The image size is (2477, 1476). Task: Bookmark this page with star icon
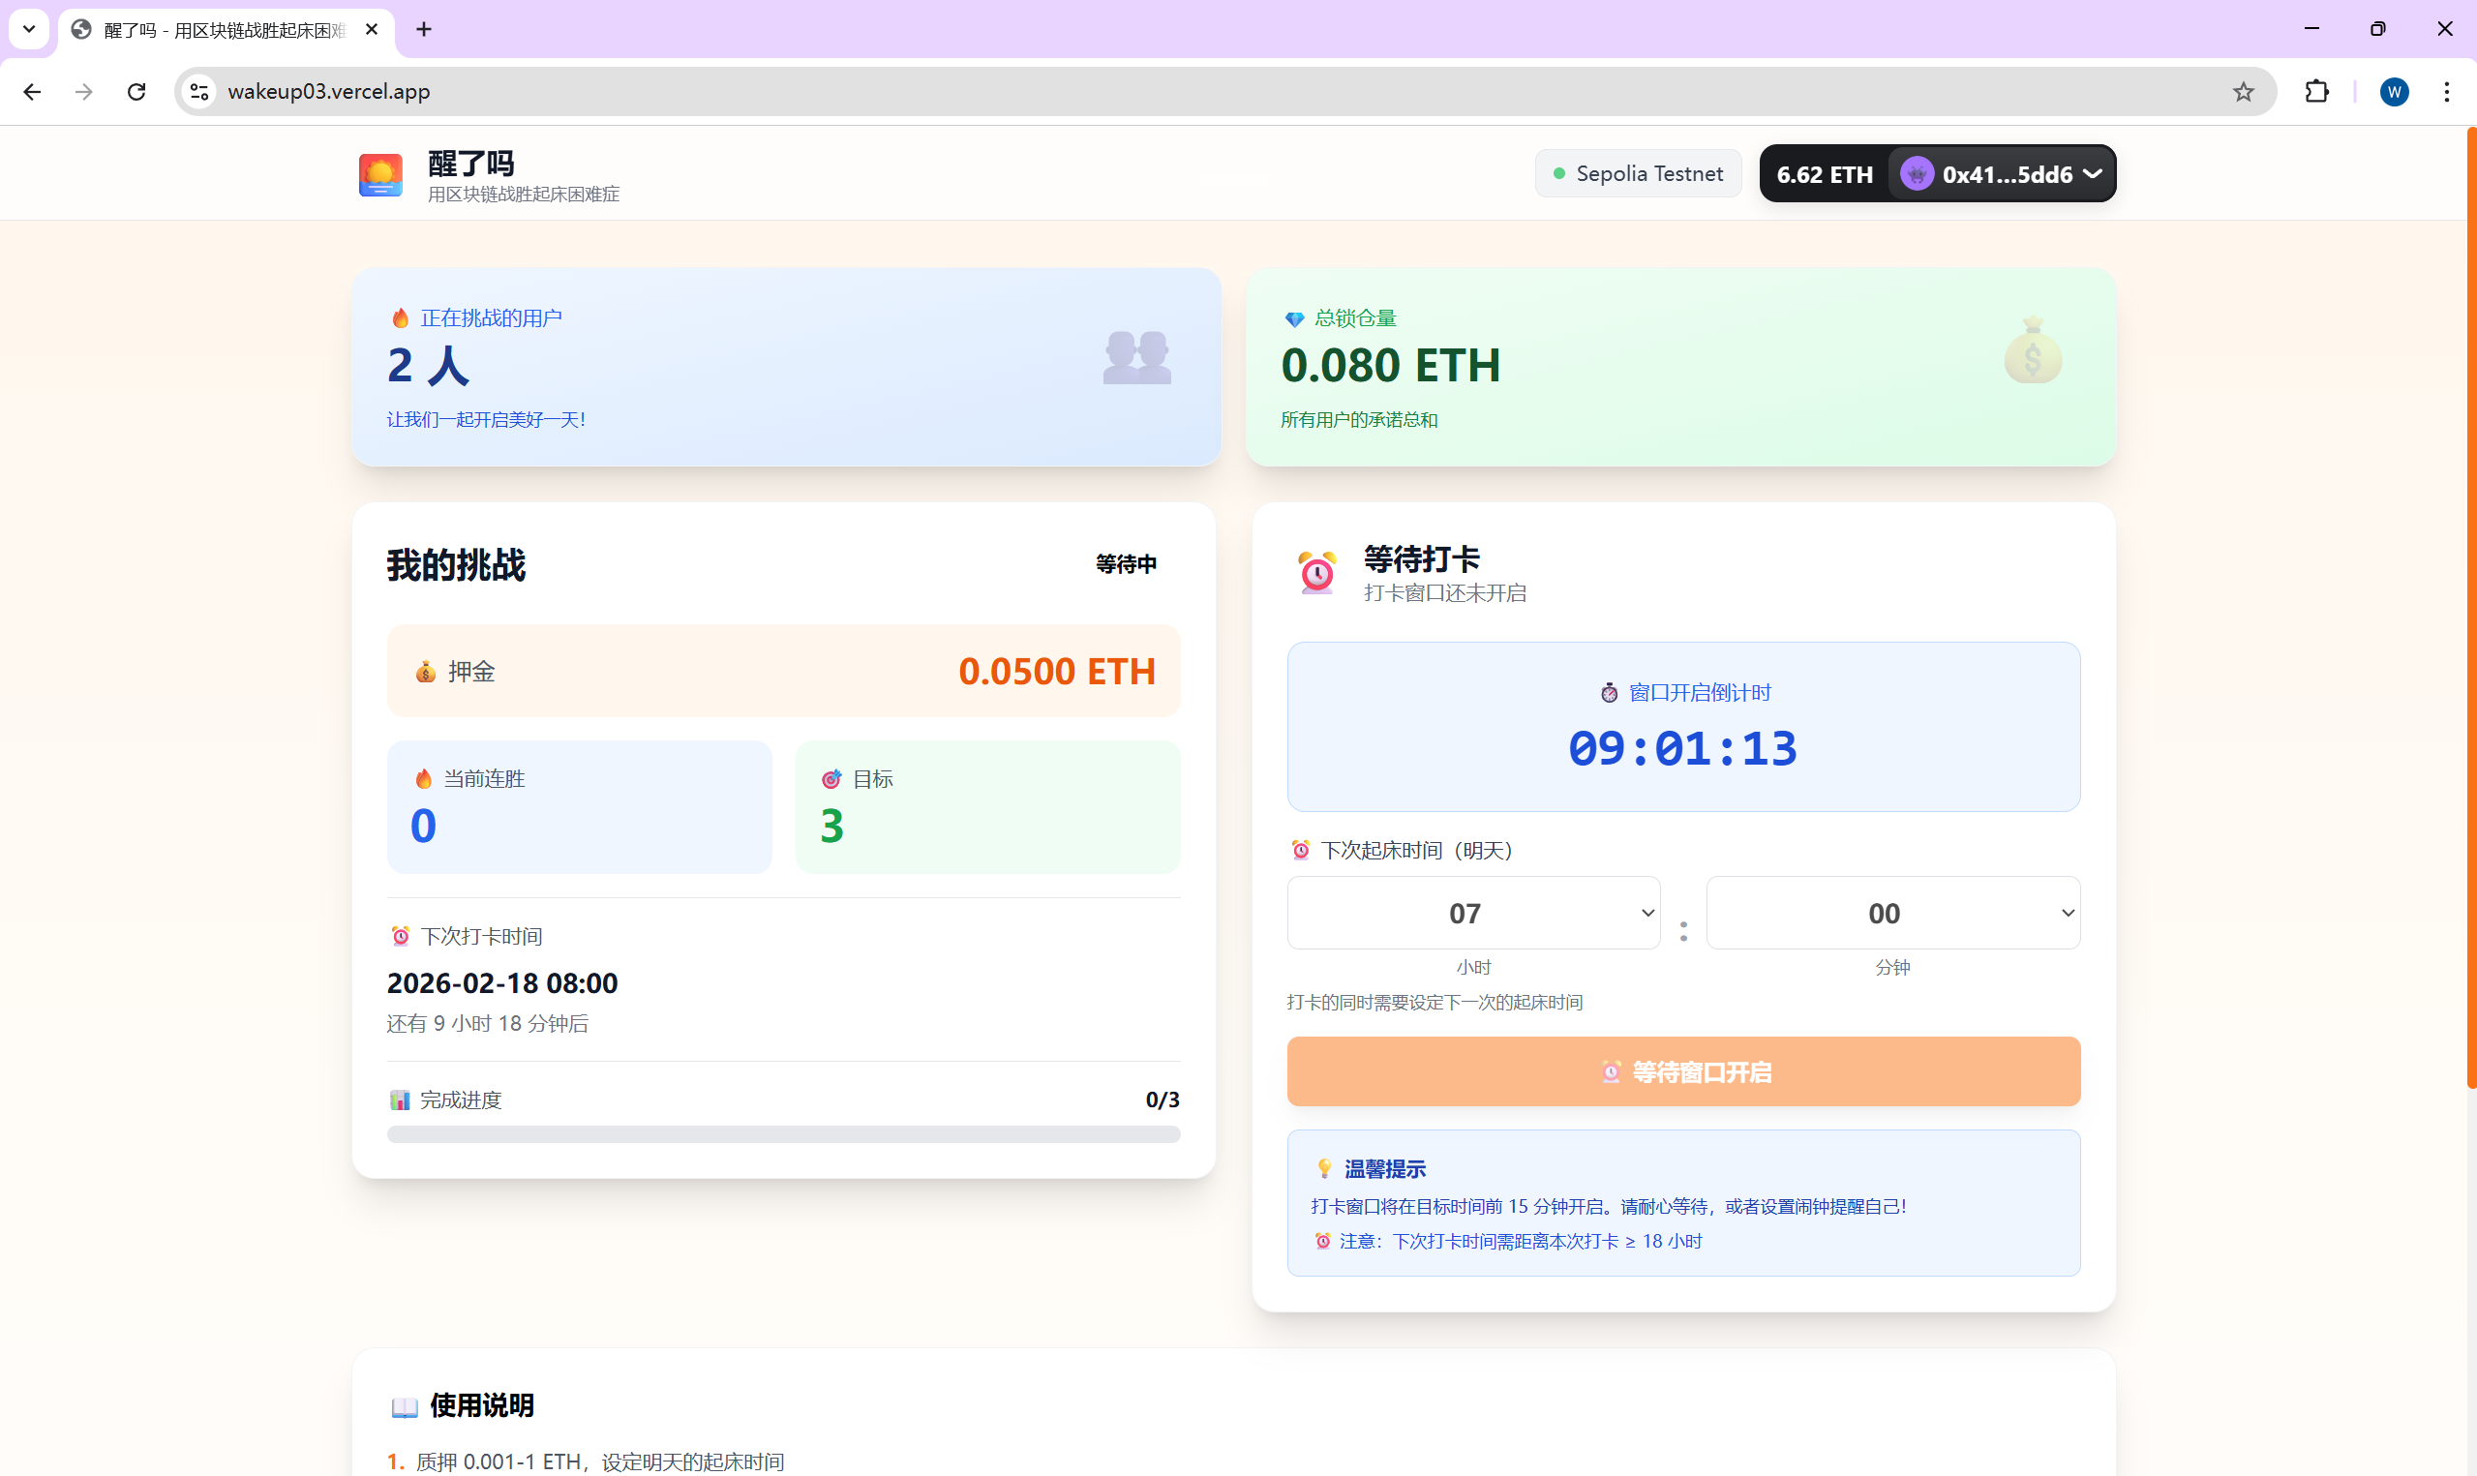tap(2244, 92)
